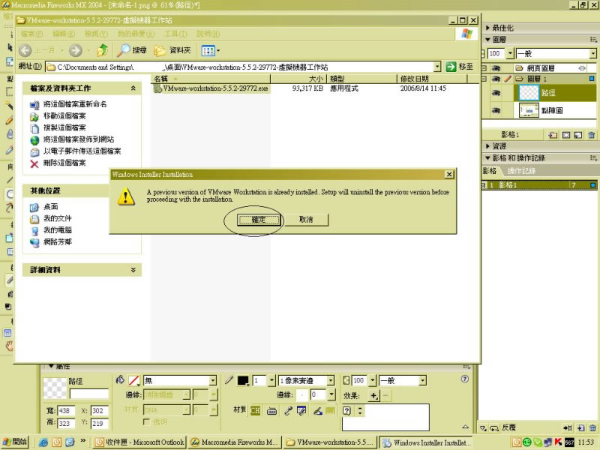Switch to the 影格 frames tab
Screen dimensions: 600x450
(490, 171)
